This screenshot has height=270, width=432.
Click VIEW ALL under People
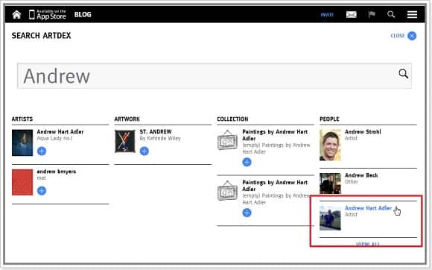click(x=368, y=244)
